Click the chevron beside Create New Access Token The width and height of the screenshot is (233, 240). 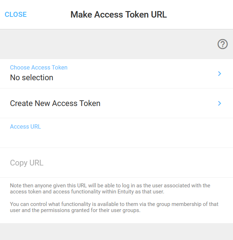219,103
